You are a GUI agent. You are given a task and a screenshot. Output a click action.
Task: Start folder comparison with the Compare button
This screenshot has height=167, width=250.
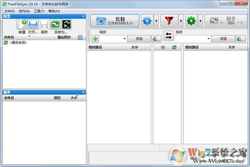tap(115, 21)
